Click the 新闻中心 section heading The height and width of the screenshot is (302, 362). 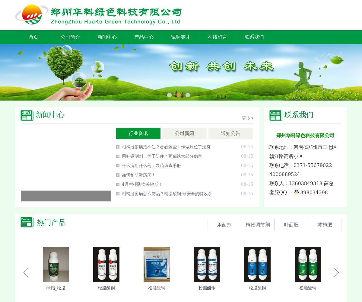point(50,115)
